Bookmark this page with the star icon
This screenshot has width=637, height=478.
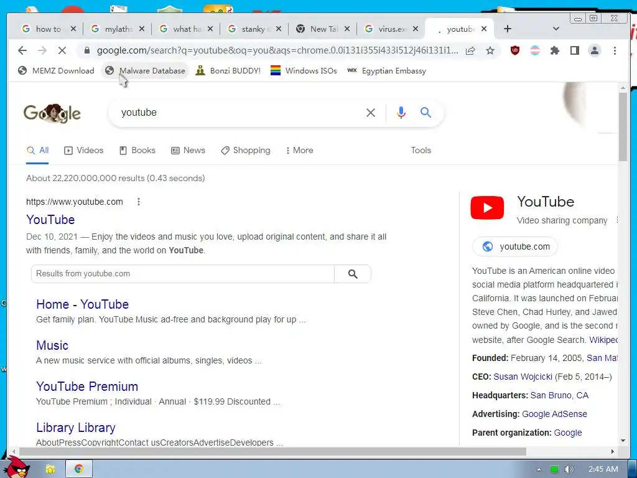click(490, 50)
